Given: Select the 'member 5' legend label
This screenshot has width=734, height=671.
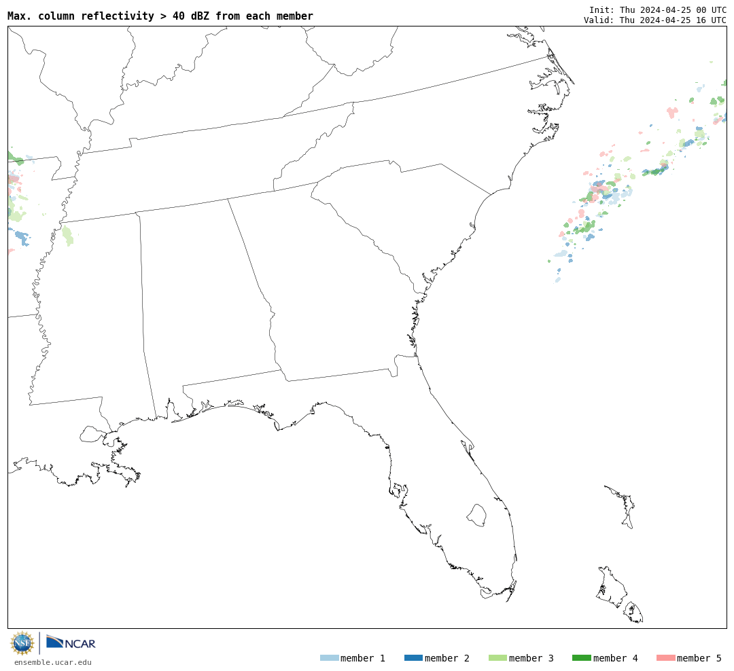Looking at the screenshot, I should coord(699,658).
